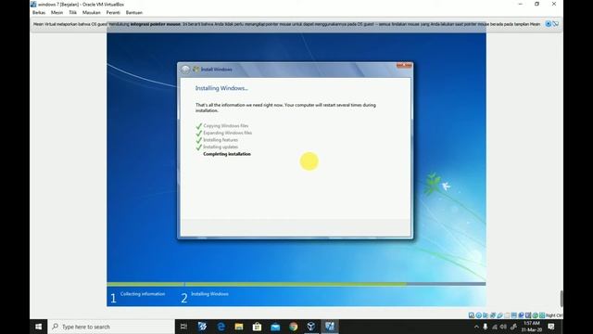Open Microsoft Store from the taskbar
The height and width of the screenshot is (334, 593).
pyautogui.click(x=258, y=327)
